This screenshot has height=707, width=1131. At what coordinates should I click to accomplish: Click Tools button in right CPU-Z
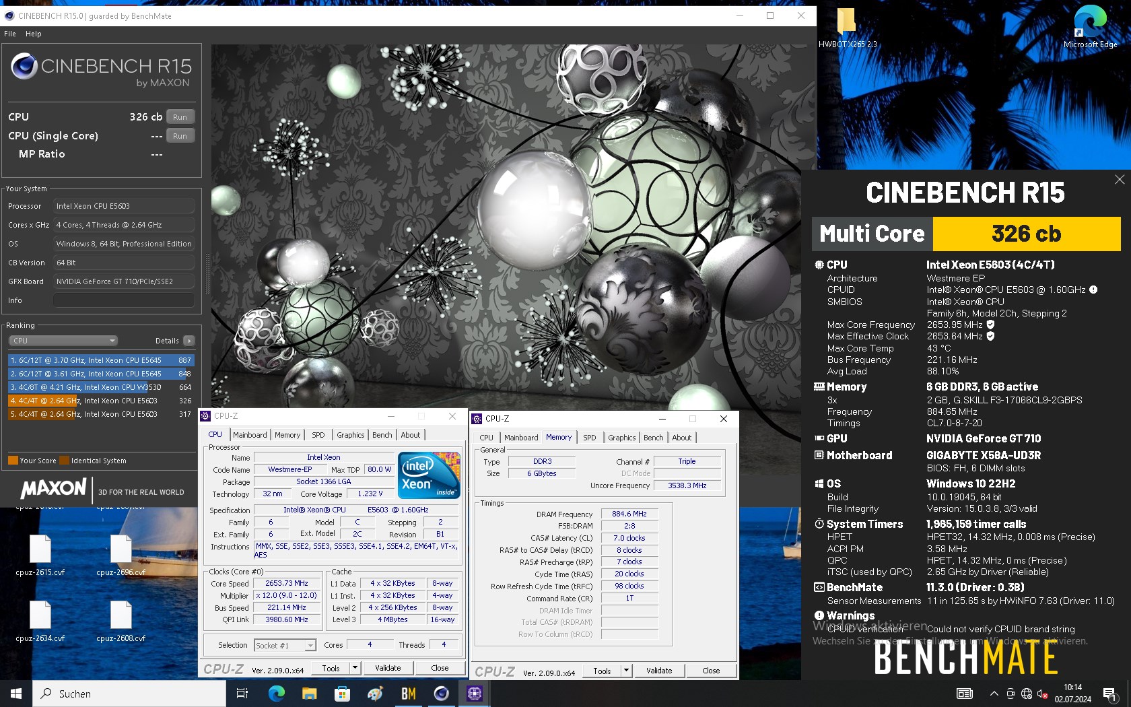click(602, 671)
